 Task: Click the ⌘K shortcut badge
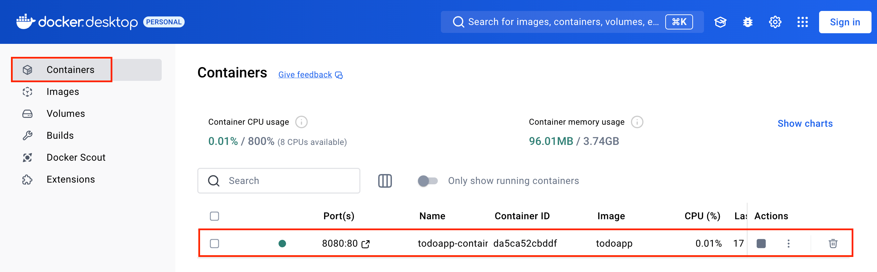click(x=679, y=22)
